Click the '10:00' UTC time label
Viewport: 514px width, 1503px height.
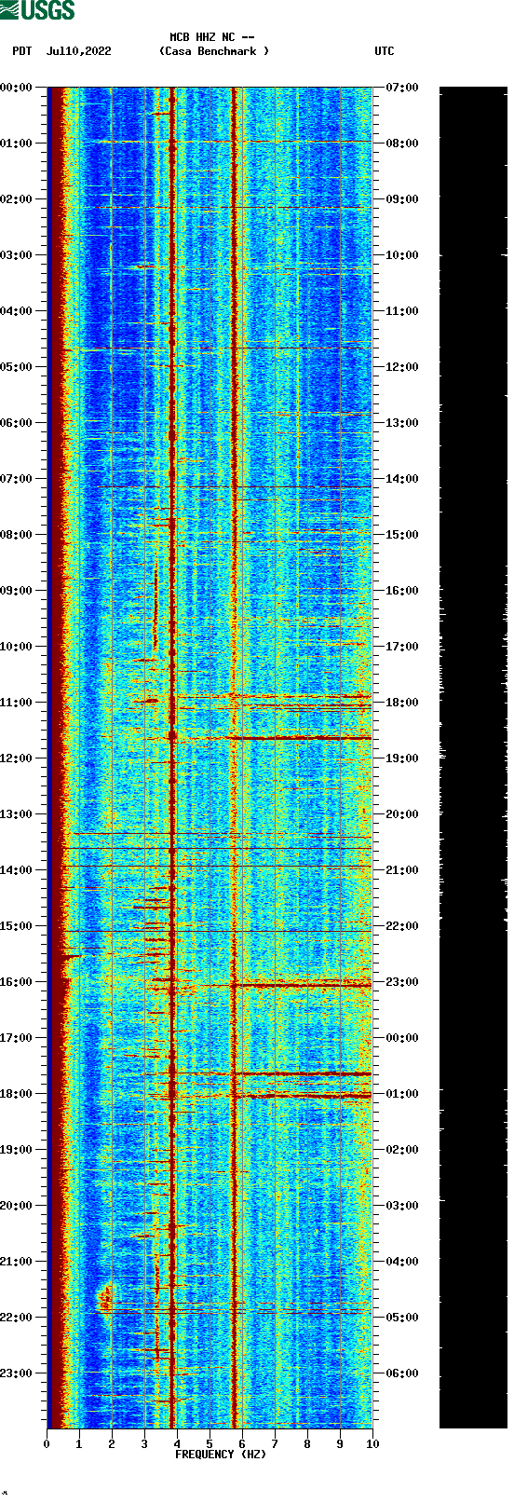[x=402, y=255]
